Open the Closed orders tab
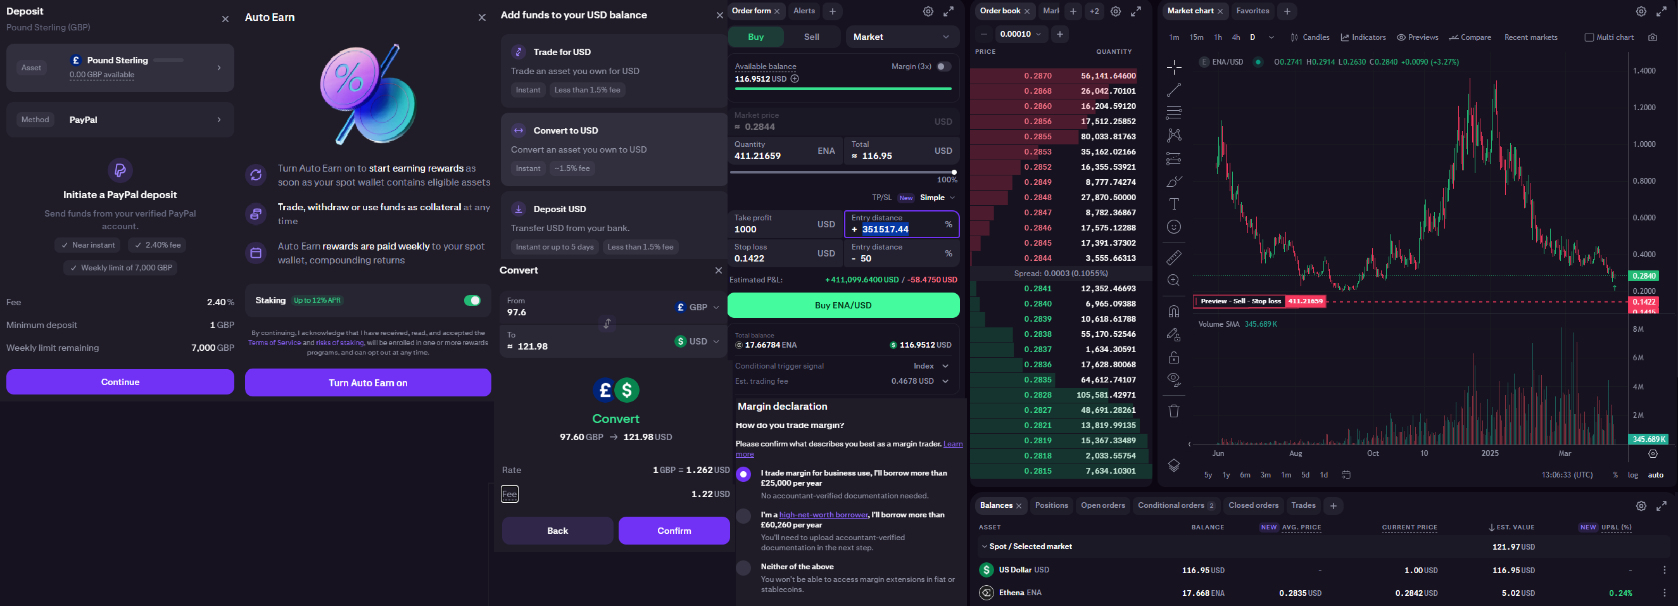Image resolution: width=1678 pixels, height=606 pixels. coord(1253,506)
